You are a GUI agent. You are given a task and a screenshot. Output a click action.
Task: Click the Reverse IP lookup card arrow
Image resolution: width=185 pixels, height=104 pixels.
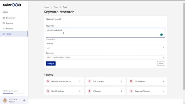[163, 91]
